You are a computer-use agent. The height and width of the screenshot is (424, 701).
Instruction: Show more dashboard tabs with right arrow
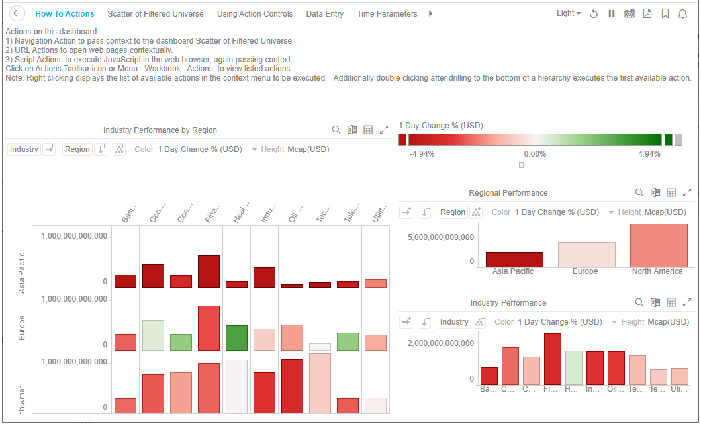coord(431,14)
